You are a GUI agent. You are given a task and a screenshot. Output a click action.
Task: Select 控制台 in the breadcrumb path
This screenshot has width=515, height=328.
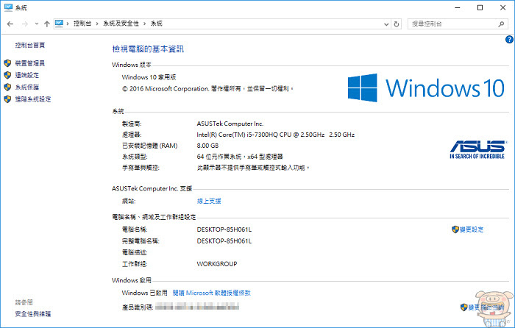(x=82, y=24)
